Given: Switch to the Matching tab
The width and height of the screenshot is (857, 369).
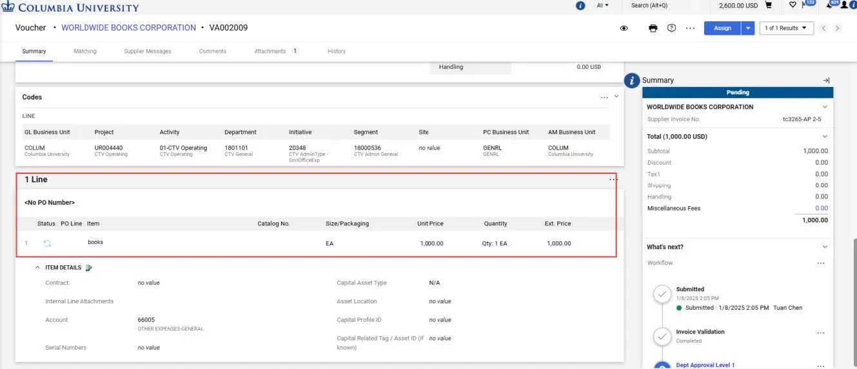Looking at the screenshot, I should coord(85,52).
